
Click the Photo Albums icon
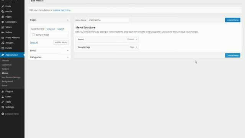point(3,38)
